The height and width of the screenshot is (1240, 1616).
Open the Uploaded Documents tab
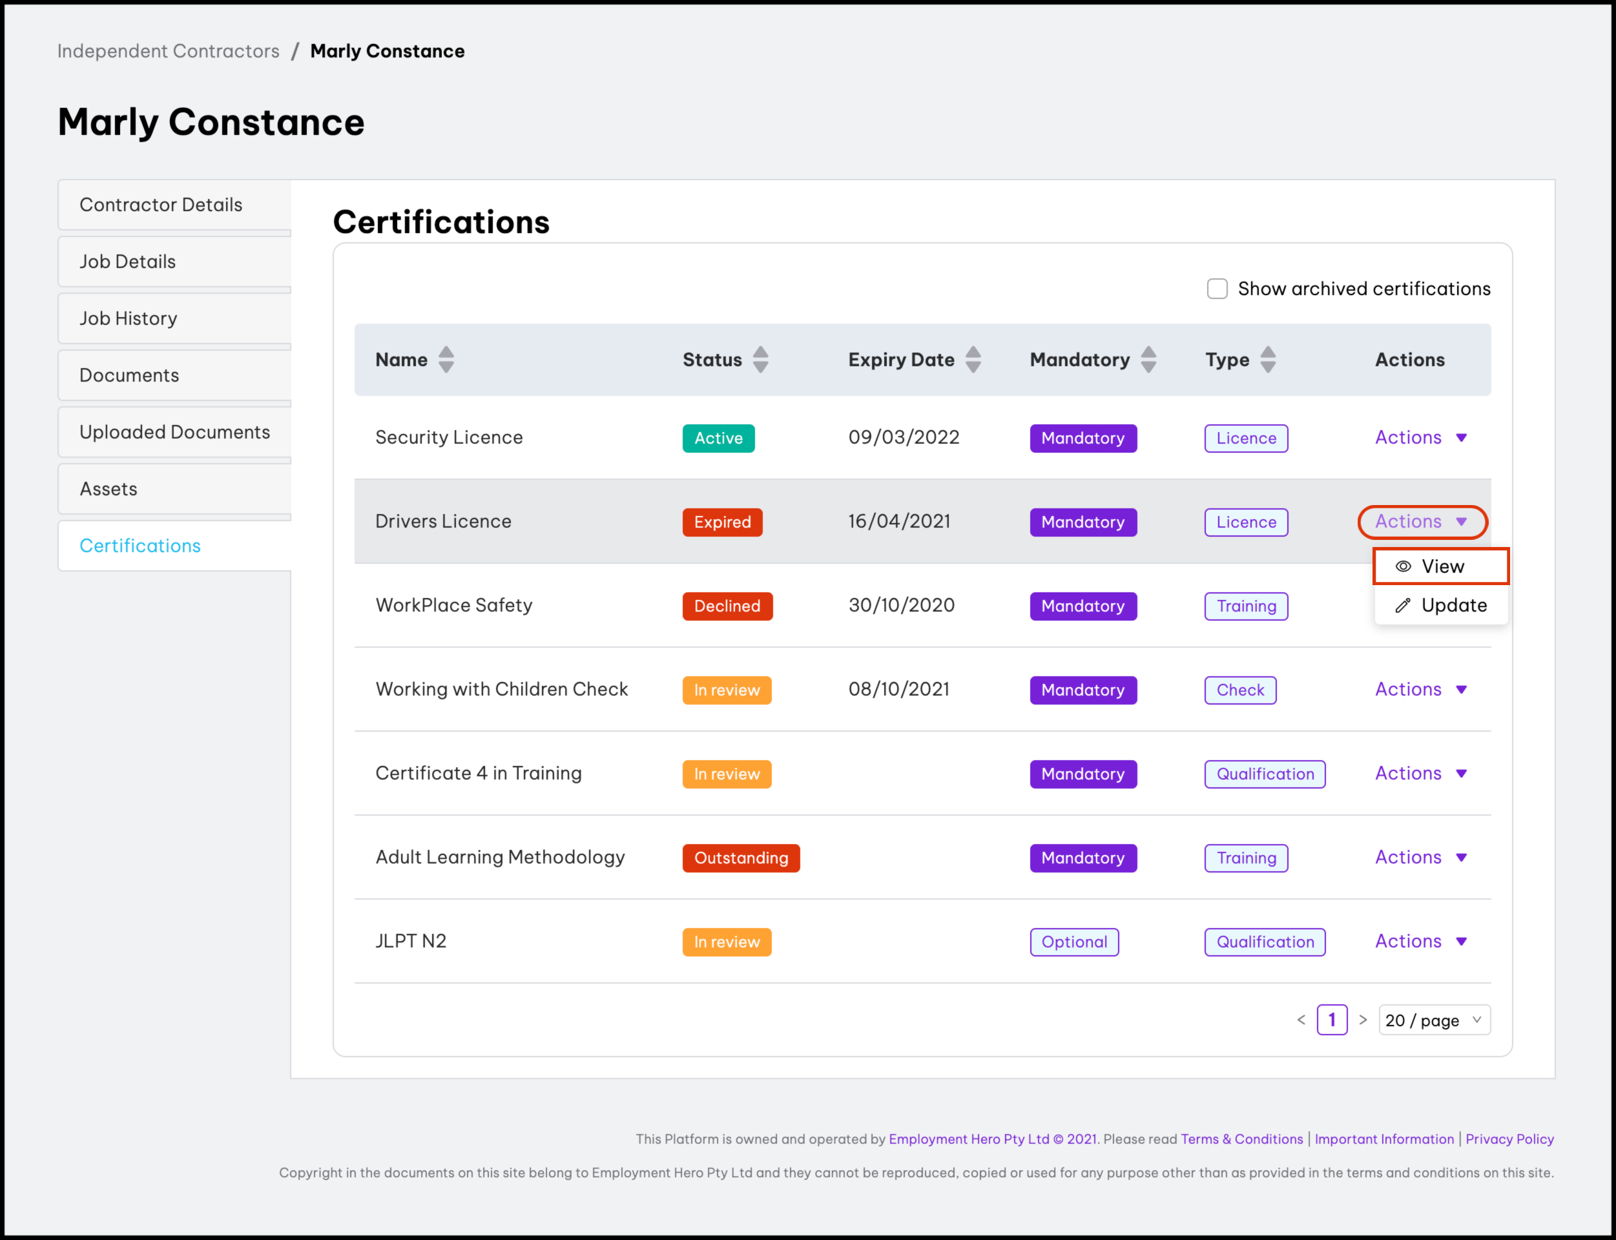(x=175, y=432)
